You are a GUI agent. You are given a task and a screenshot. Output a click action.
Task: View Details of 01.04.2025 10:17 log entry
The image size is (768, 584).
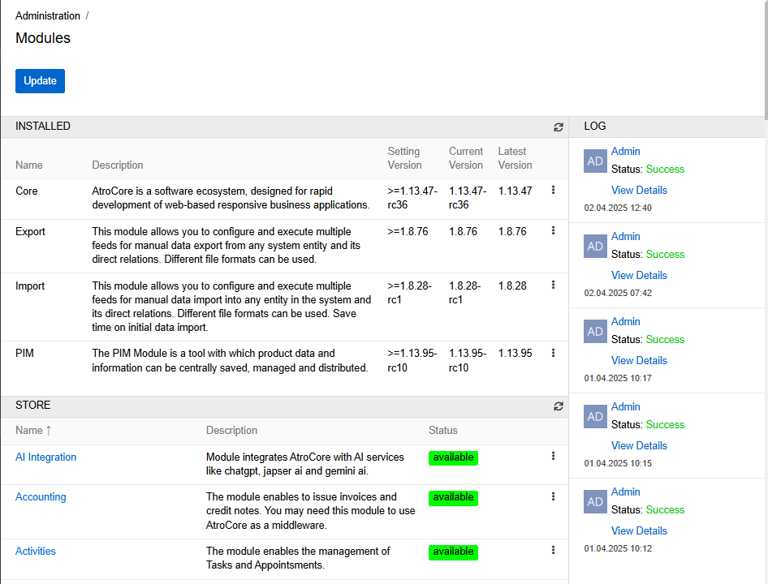[639, 361]
